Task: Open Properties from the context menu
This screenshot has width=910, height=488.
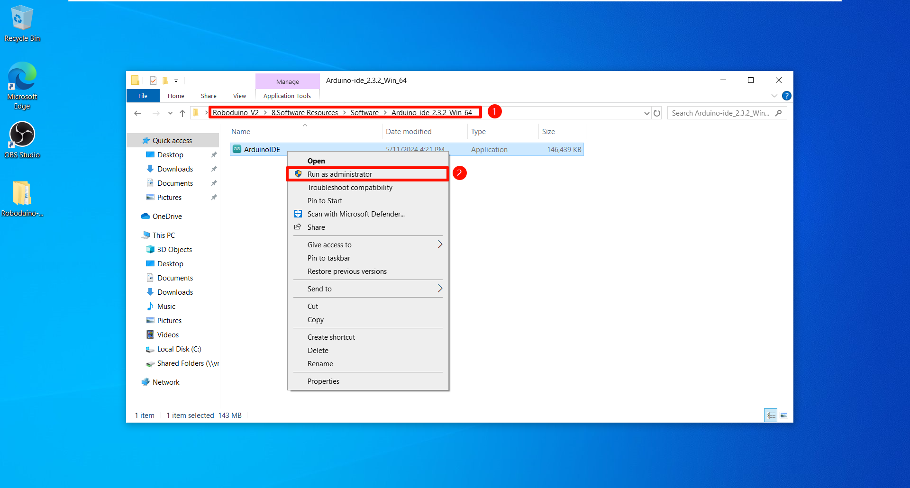Action: tap(368, 381)
